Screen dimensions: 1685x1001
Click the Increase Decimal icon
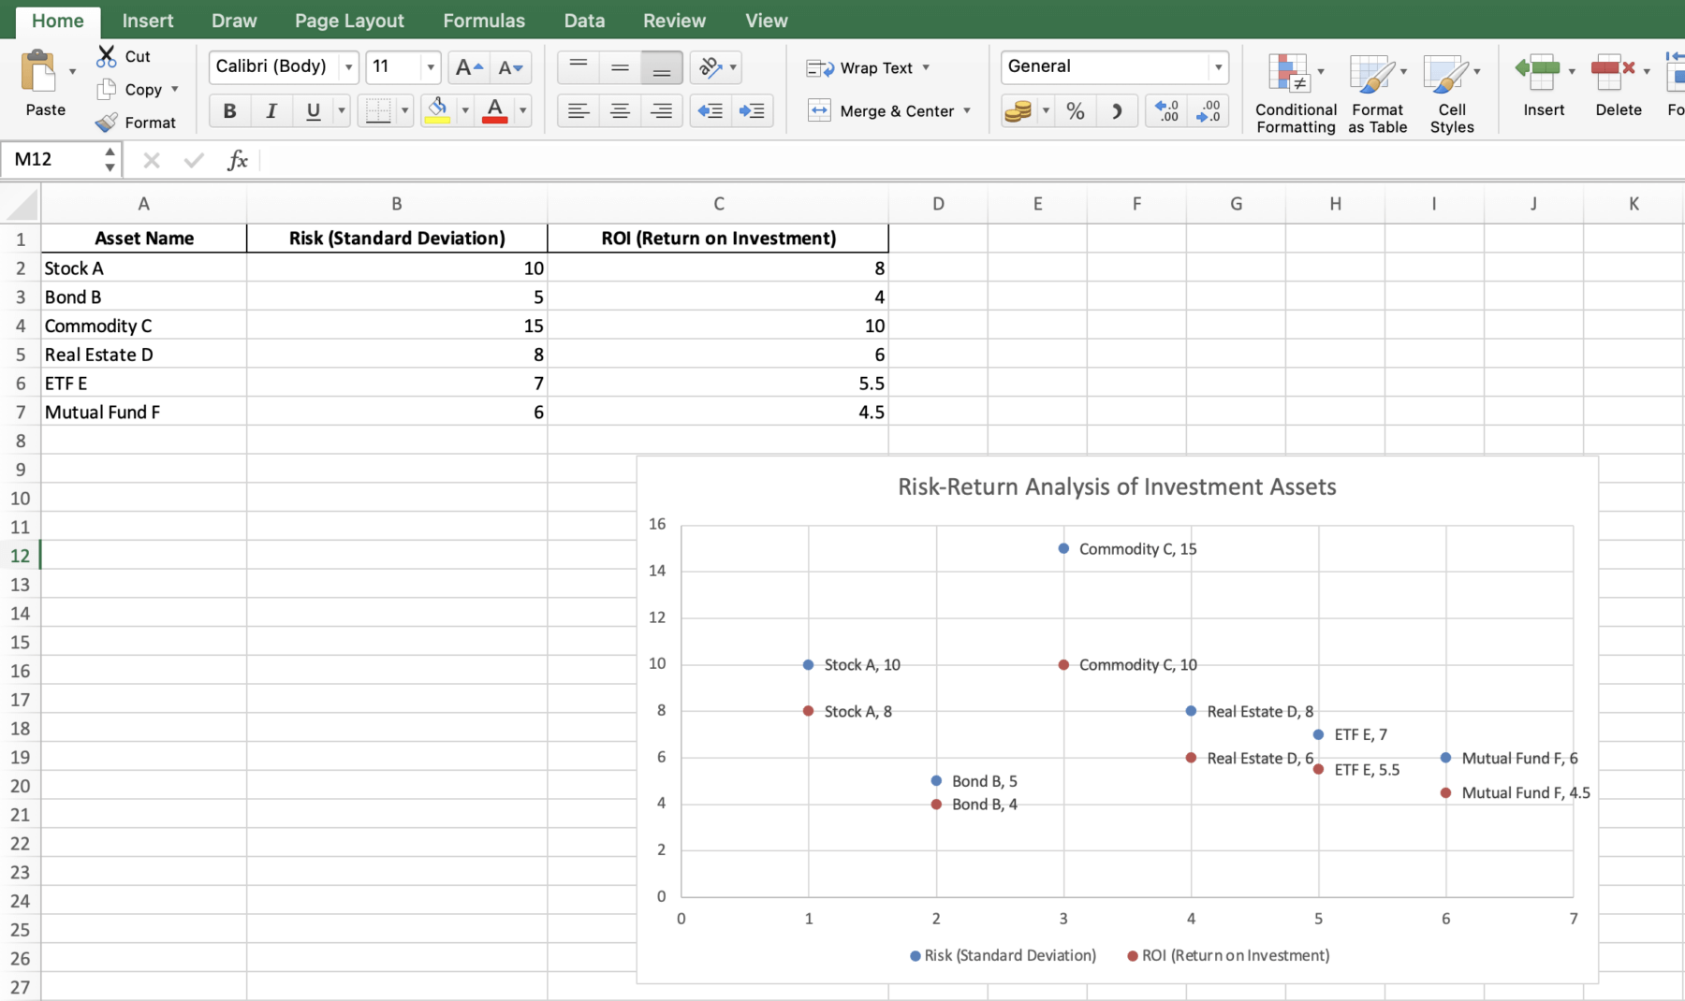point(1165,110)
